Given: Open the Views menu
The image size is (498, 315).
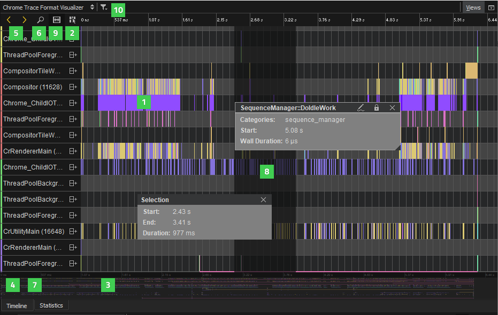Looking at the screenshot, I should pyautogui.click(x=473, y=7).
